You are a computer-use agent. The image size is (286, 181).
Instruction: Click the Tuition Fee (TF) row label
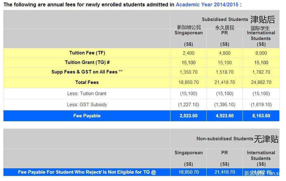pyautogui.click(x=87, y=53)
